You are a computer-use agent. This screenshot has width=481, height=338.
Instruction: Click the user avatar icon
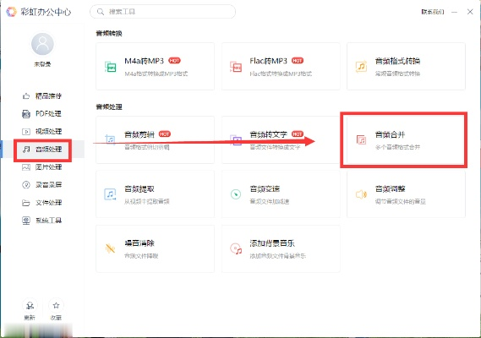click(42, 44)
